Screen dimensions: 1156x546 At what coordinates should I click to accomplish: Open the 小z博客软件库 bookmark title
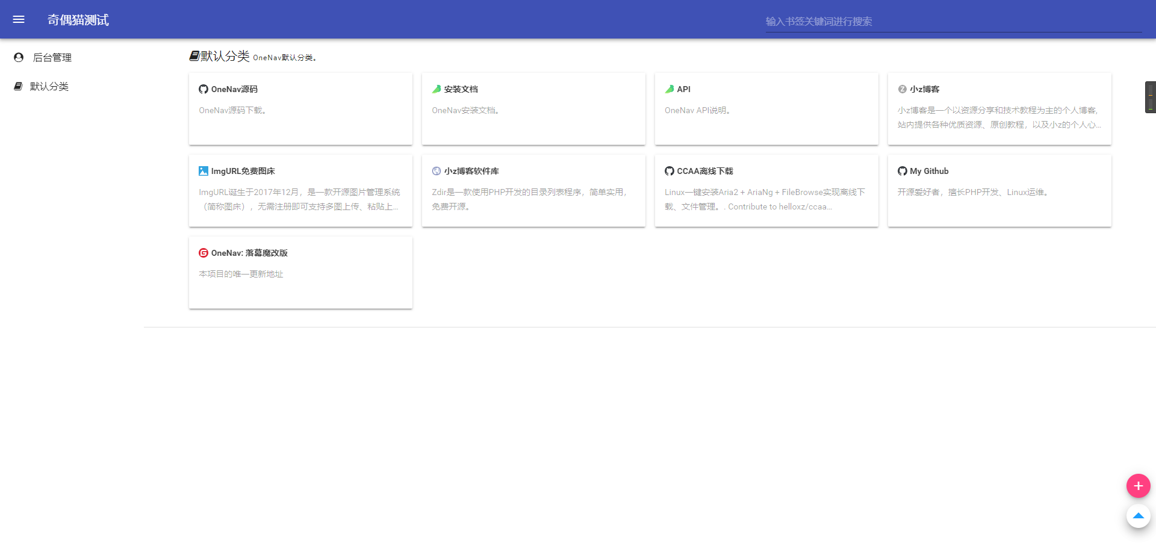(x=471, y=171)
